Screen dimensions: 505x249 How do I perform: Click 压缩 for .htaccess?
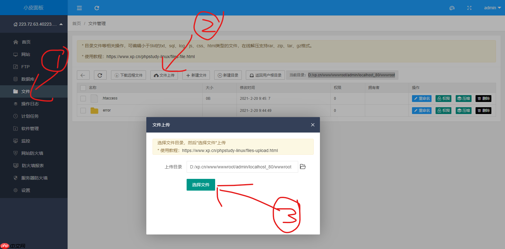(463, 99)
